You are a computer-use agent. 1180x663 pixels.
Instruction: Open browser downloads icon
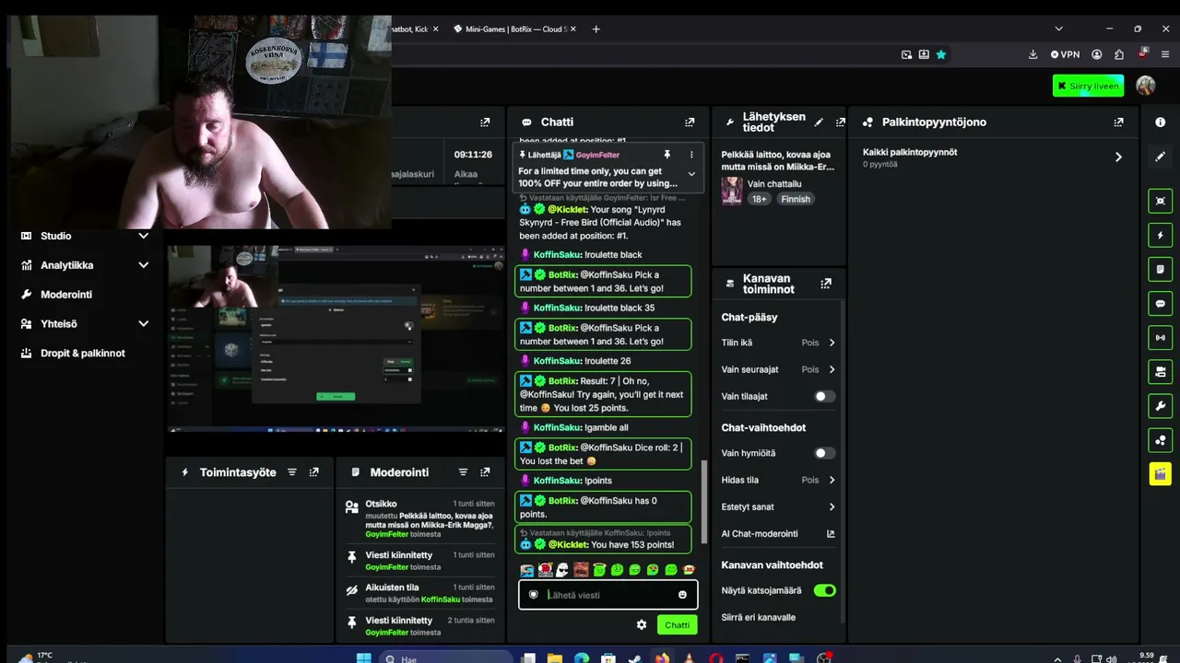[1032, 54]
